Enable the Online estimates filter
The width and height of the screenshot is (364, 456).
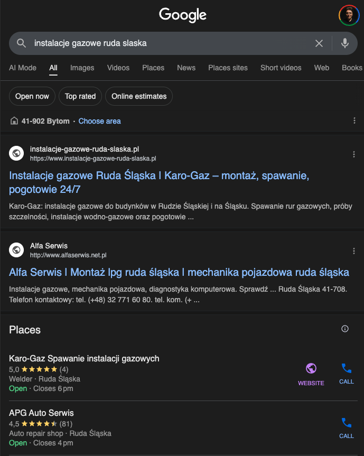point(138,96)
